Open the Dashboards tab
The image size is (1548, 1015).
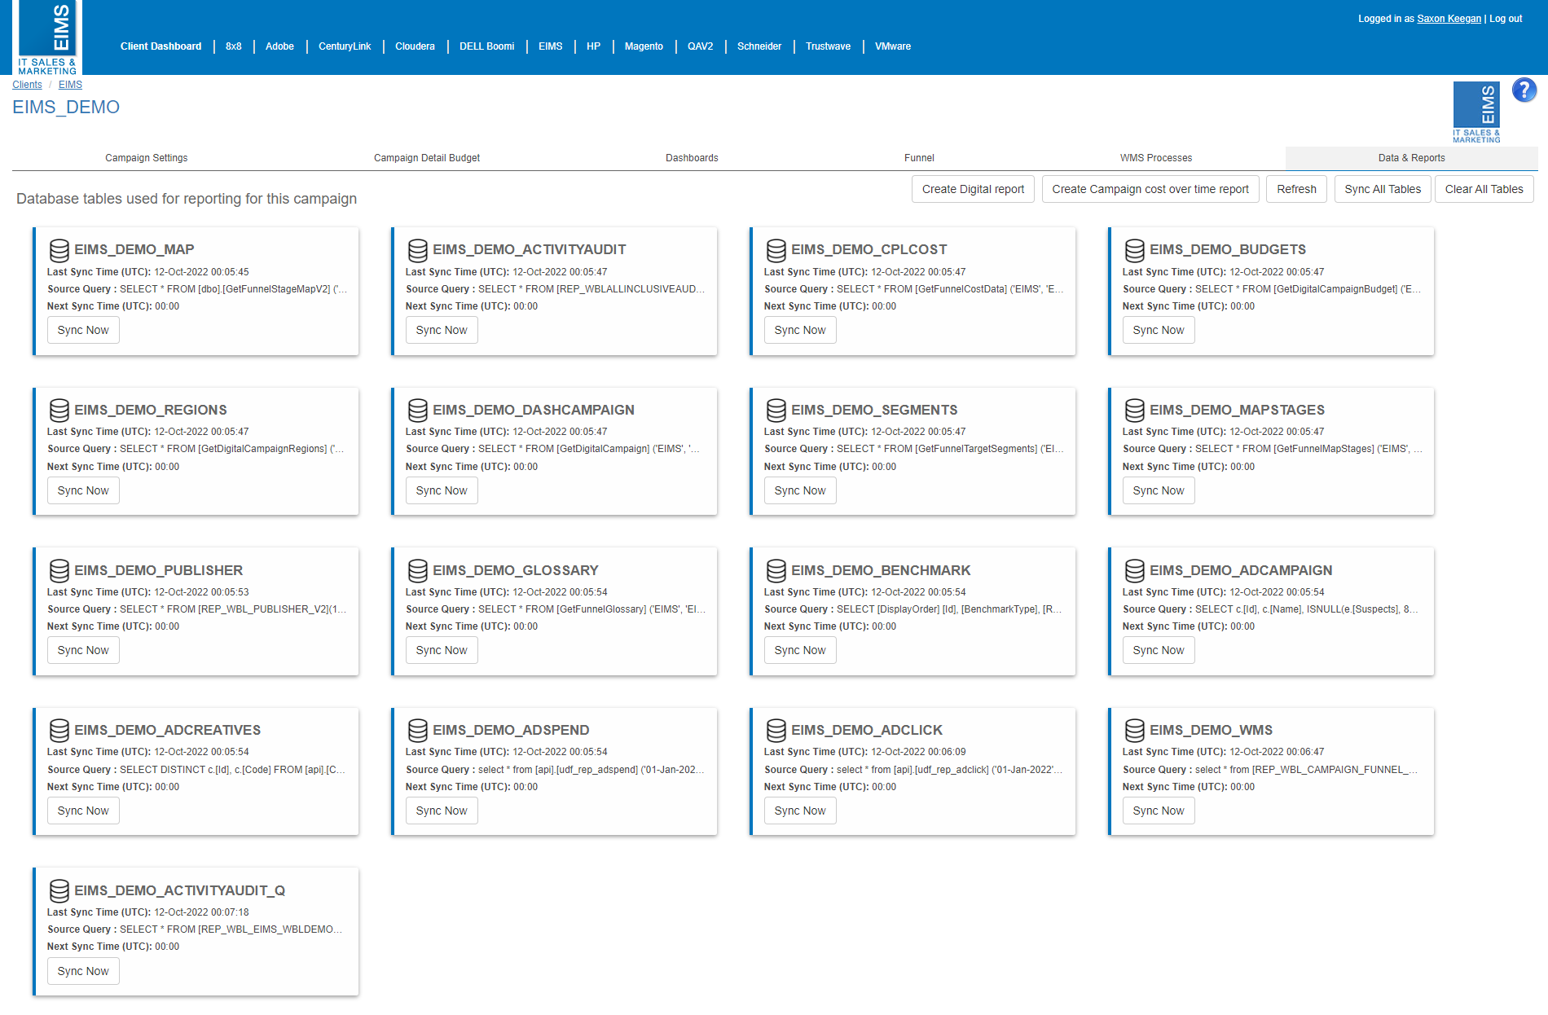click(692, 158)
